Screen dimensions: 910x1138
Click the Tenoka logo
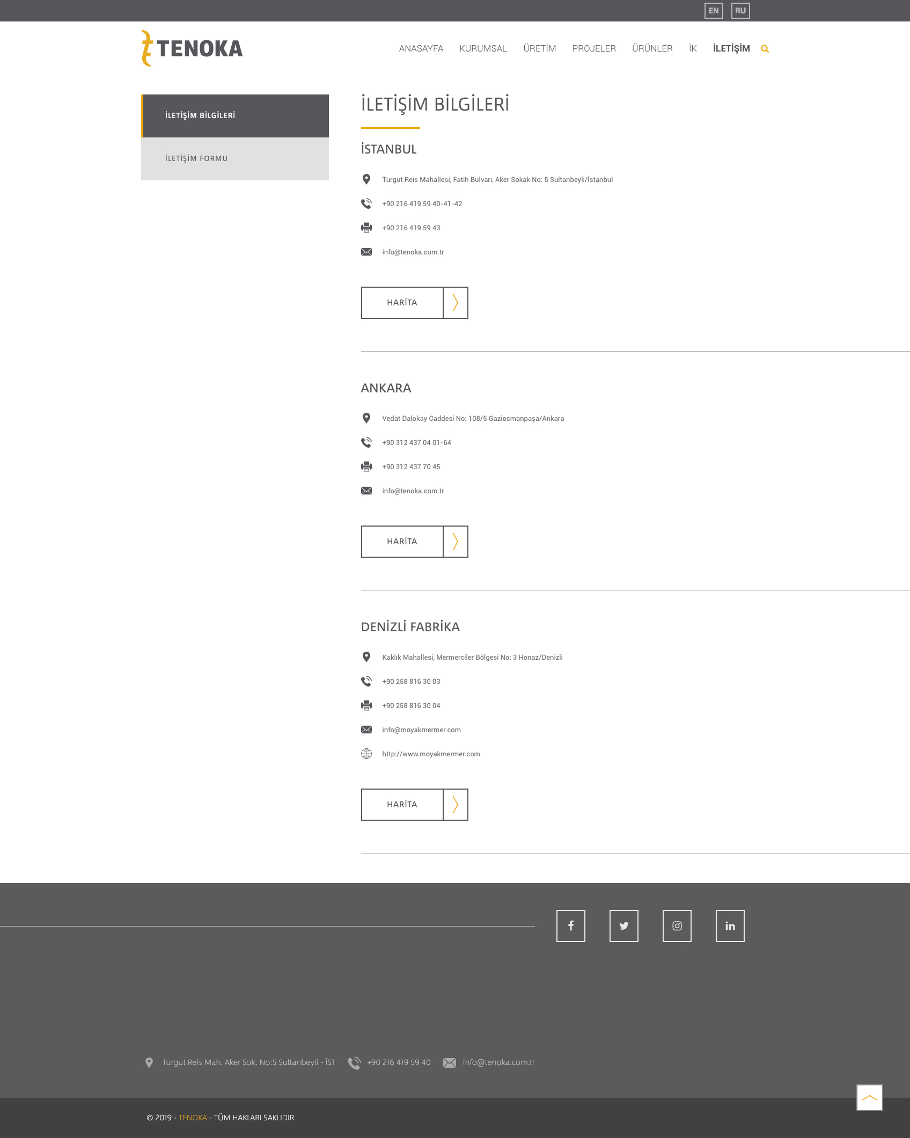(192, 48)
